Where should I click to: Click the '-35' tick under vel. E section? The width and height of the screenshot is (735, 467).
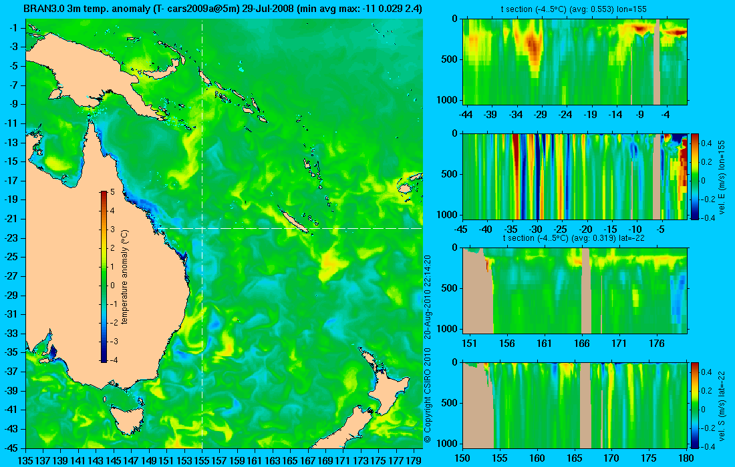point(510,229)
